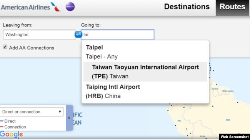
Task: Choose Taiwan Taoyuan International Airport (TPE) suggestion
Action: (x=145, y=72)
